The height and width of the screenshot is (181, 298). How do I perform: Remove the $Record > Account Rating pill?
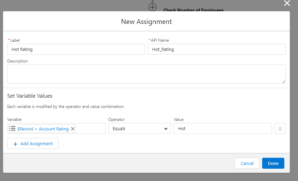(73, 129)
